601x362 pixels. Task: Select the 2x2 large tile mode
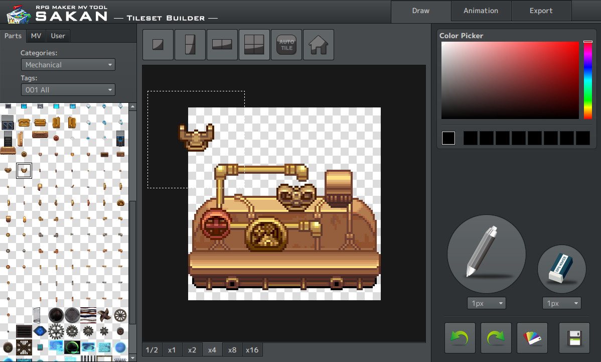coord(254,44)
